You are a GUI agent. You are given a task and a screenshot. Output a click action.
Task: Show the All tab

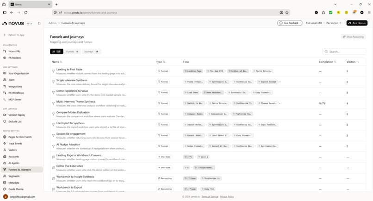56,51
